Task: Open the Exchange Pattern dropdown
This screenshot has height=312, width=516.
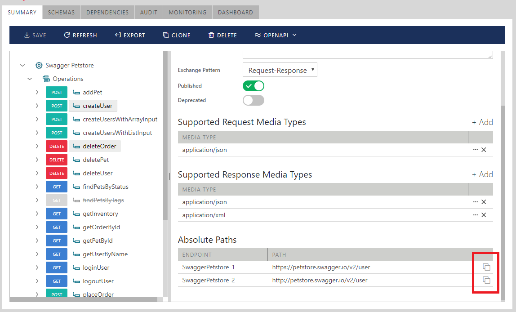Action: point(280,70)
